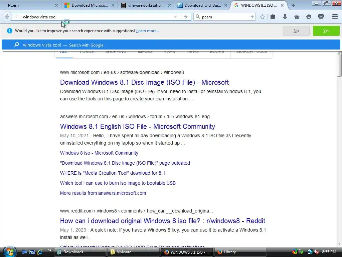Click Show Desktop quick launch icon
This screenshot has height=257, width=342.
24,252
